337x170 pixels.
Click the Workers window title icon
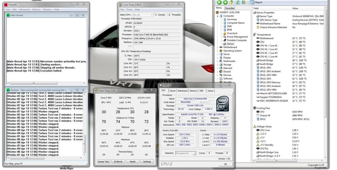8,90
